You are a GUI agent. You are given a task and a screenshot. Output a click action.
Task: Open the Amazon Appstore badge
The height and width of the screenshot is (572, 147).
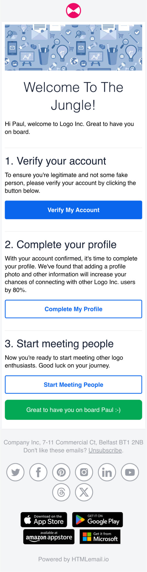(49, 537)
